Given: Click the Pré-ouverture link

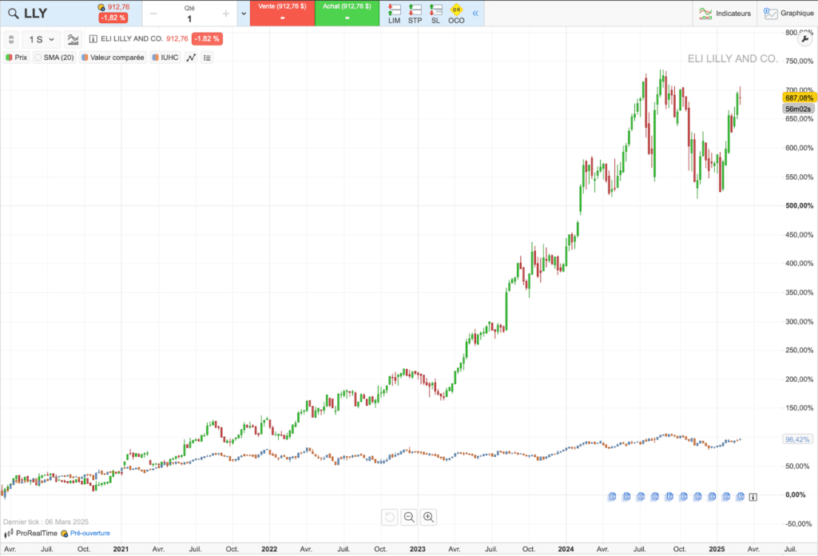Looking at the screenshot, I should (90, 533).
